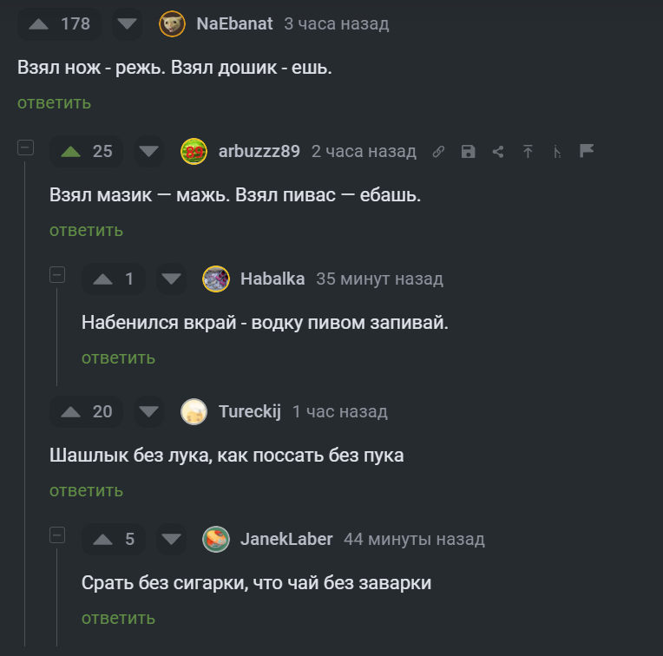The height and width of the screenshot is (656, 663).
Task: Report arbuzzz89's comment with the flag icon
Action: coord(587,151)
